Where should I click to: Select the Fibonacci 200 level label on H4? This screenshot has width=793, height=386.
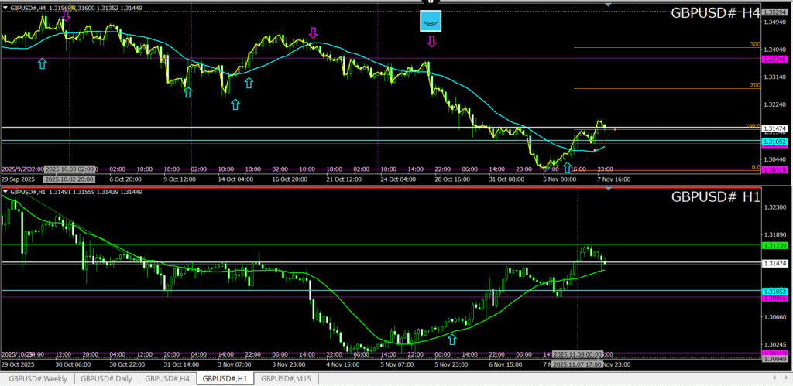pos(755,86)
